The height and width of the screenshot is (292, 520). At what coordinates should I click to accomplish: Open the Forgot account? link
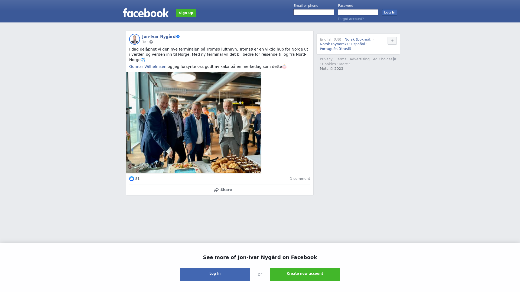pyautogui.click(x=351, y=19)
